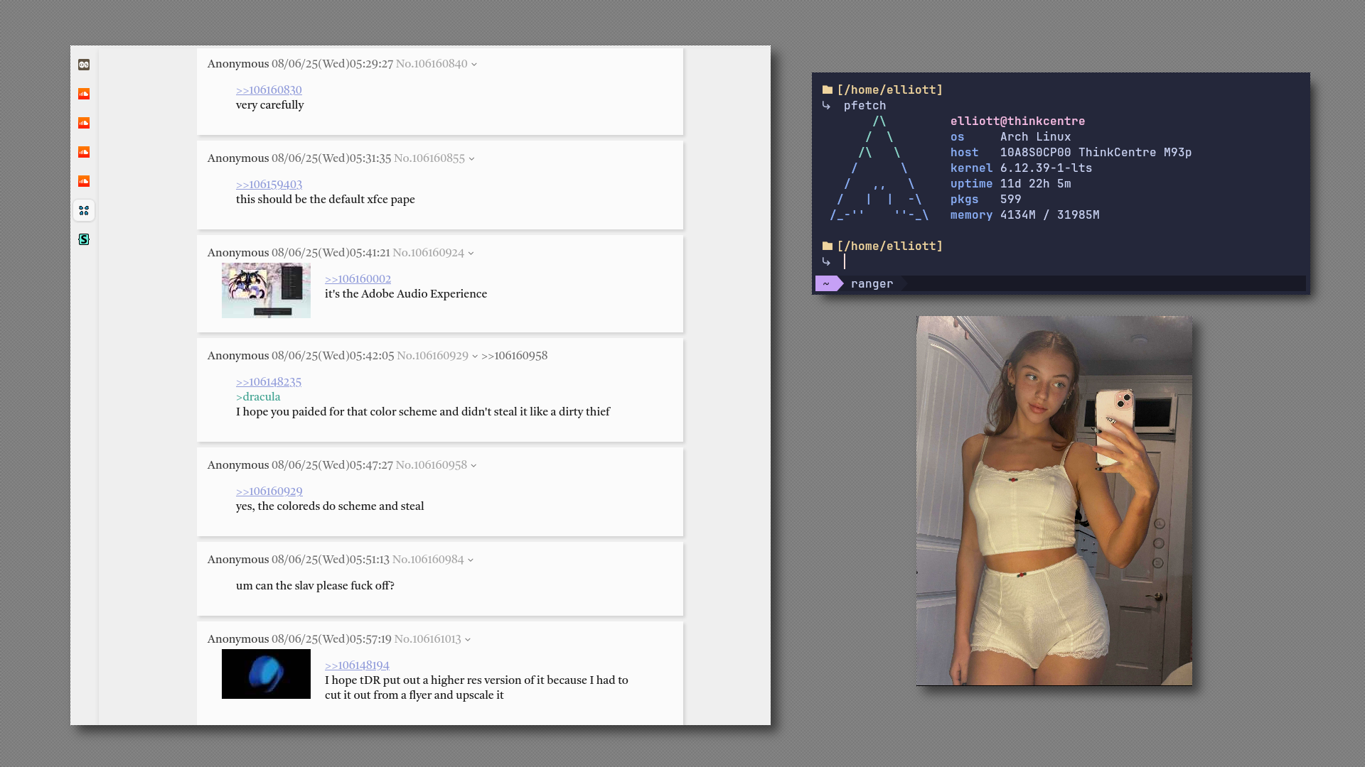Image resolution: width=1365 pixels, height=767 pixels.
Task: Click 'elliott@thinkcentre' in the terminal
Action: point(1017,121)
